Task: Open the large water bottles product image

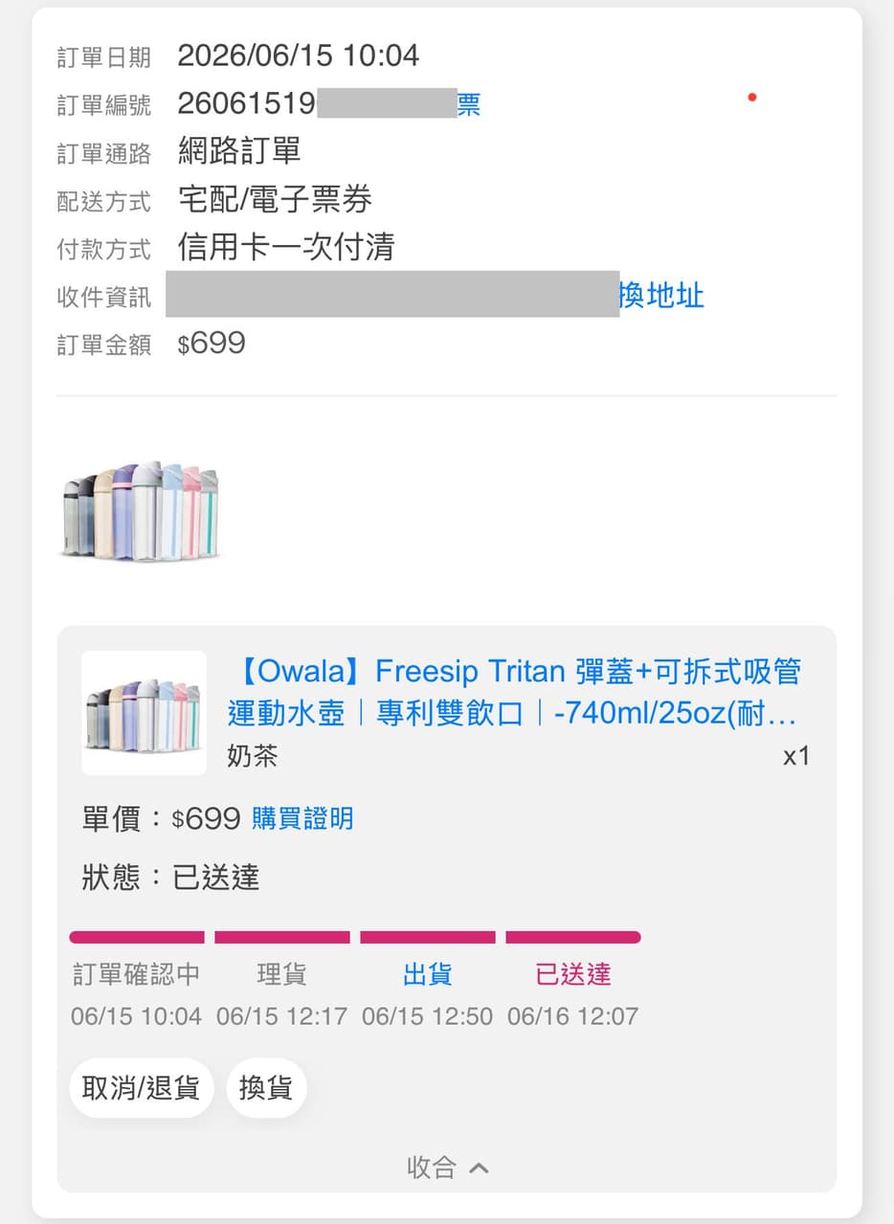Action: click(141, 511)
